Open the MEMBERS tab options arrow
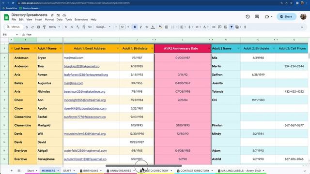The width and height of the screenshot is (310, 174). 58,171
